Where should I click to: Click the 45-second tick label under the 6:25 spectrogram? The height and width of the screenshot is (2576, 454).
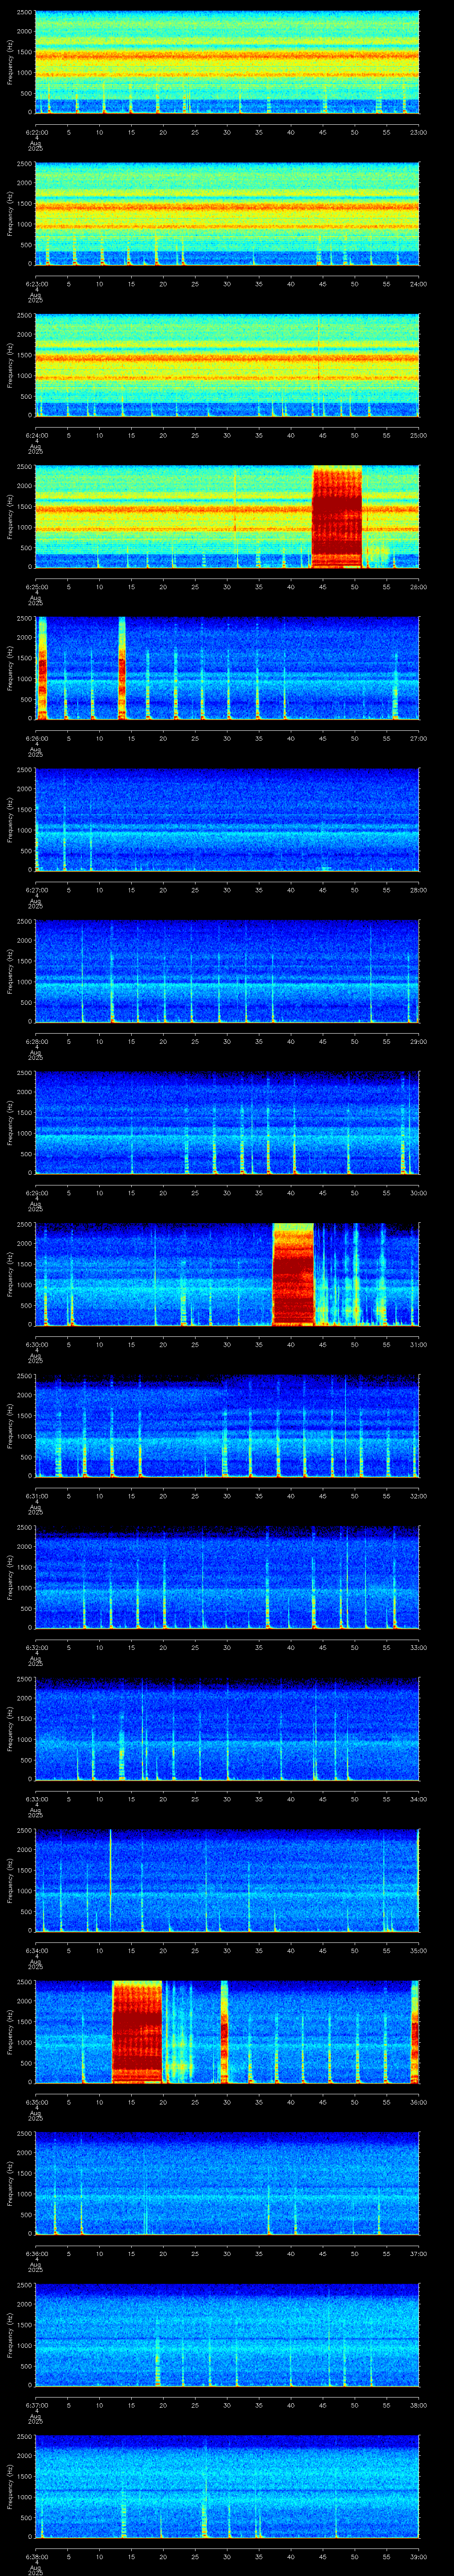point(323,586)
